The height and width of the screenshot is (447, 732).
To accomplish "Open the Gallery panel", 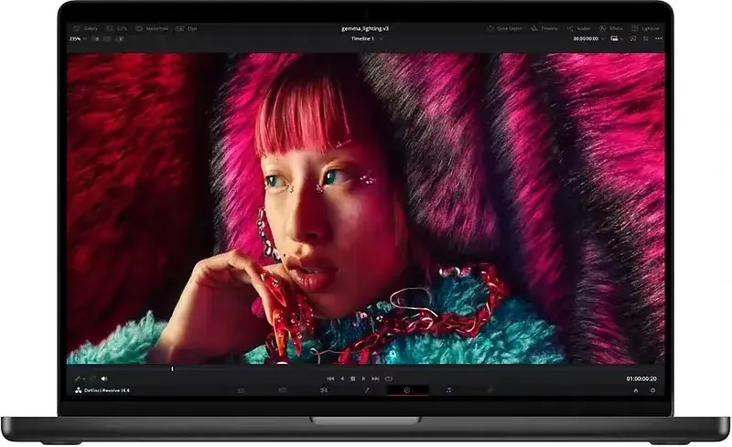I will coord(85,28).
